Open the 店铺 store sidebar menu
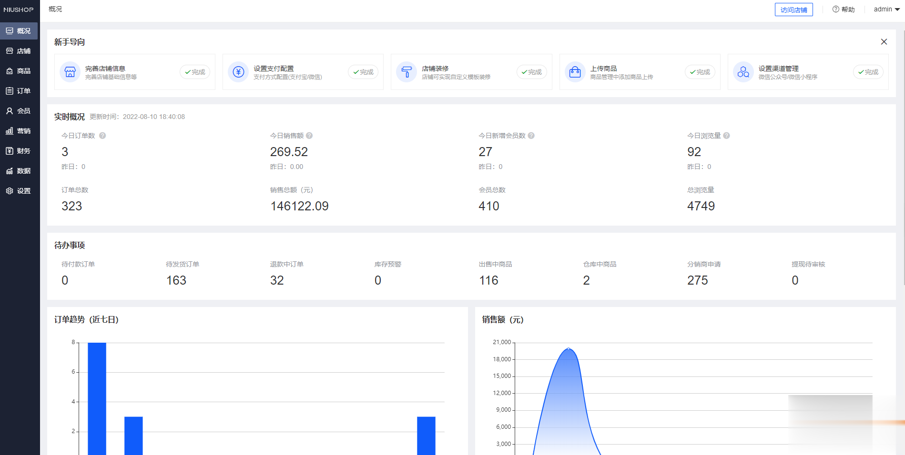Viewport: 905px width, 455px height. point(19,51)
